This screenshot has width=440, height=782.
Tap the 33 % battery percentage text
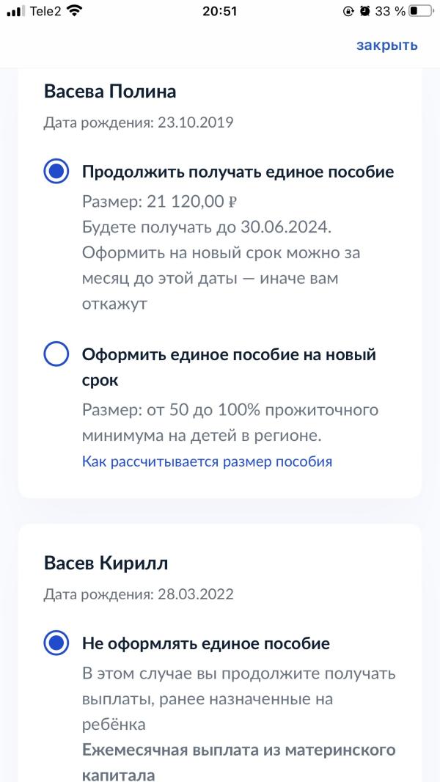390,11
